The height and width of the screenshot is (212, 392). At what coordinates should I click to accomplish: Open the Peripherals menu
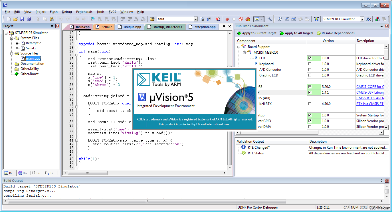(84, 12)
